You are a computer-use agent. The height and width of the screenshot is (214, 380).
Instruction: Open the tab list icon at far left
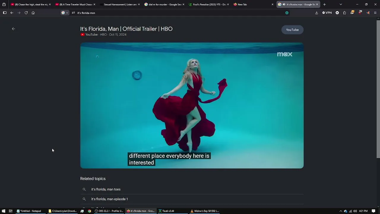point(4,4)
